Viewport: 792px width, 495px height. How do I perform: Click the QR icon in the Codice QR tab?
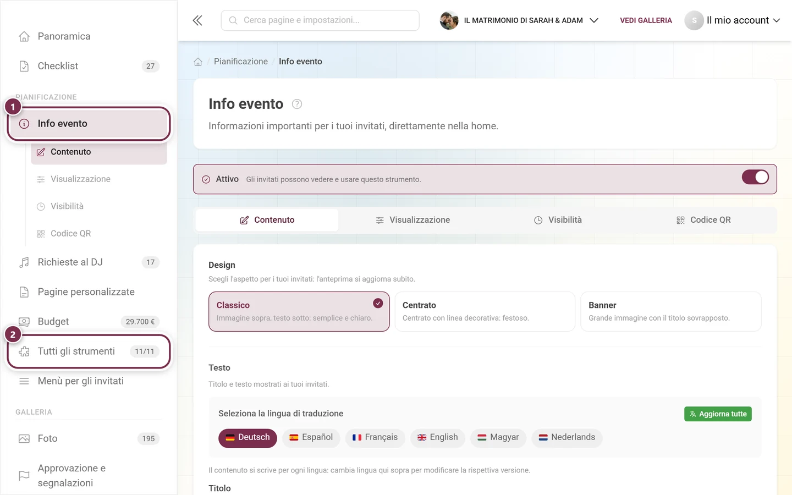(x=680, y=220)
